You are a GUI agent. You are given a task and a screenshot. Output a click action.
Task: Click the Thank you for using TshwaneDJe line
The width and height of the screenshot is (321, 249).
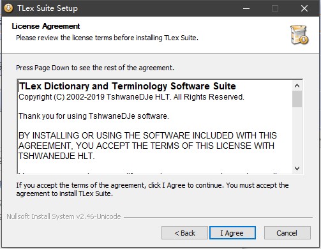pyautogui.click(x=94, y=116)
